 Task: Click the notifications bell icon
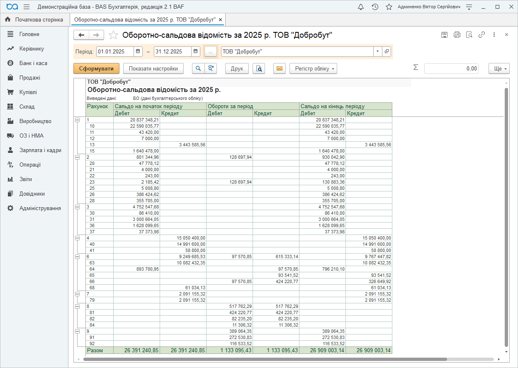[x=361, y=7]
